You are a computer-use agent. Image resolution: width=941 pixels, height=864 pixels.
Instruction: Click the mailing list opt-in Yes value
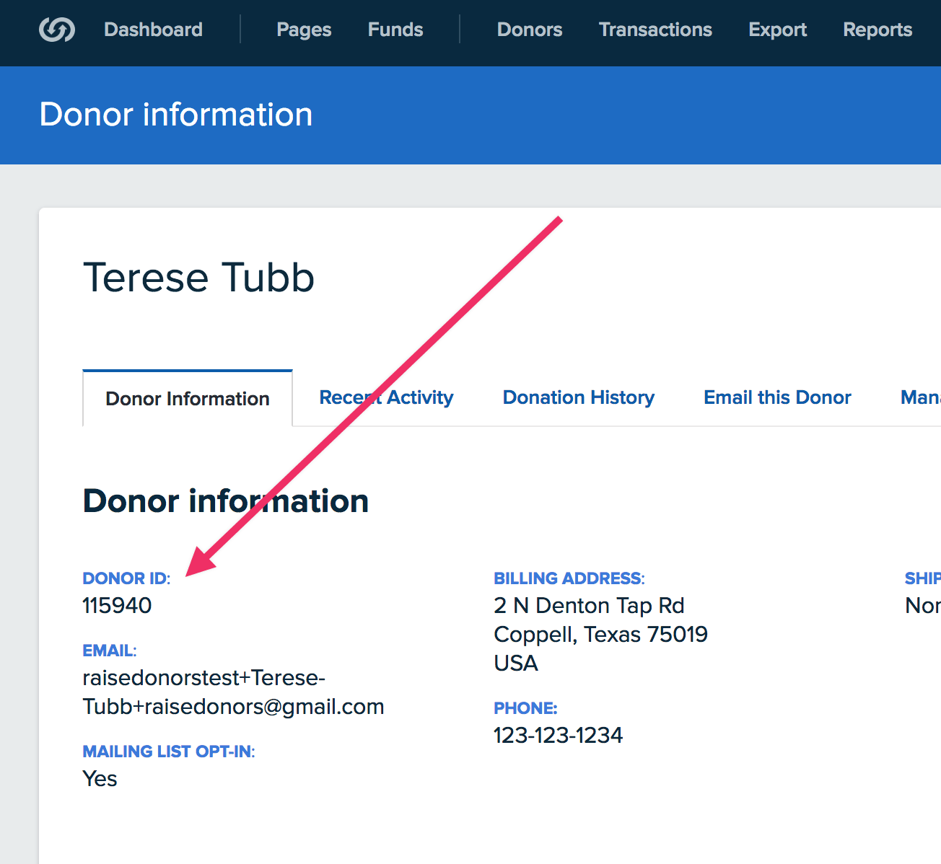pos(100,779)
